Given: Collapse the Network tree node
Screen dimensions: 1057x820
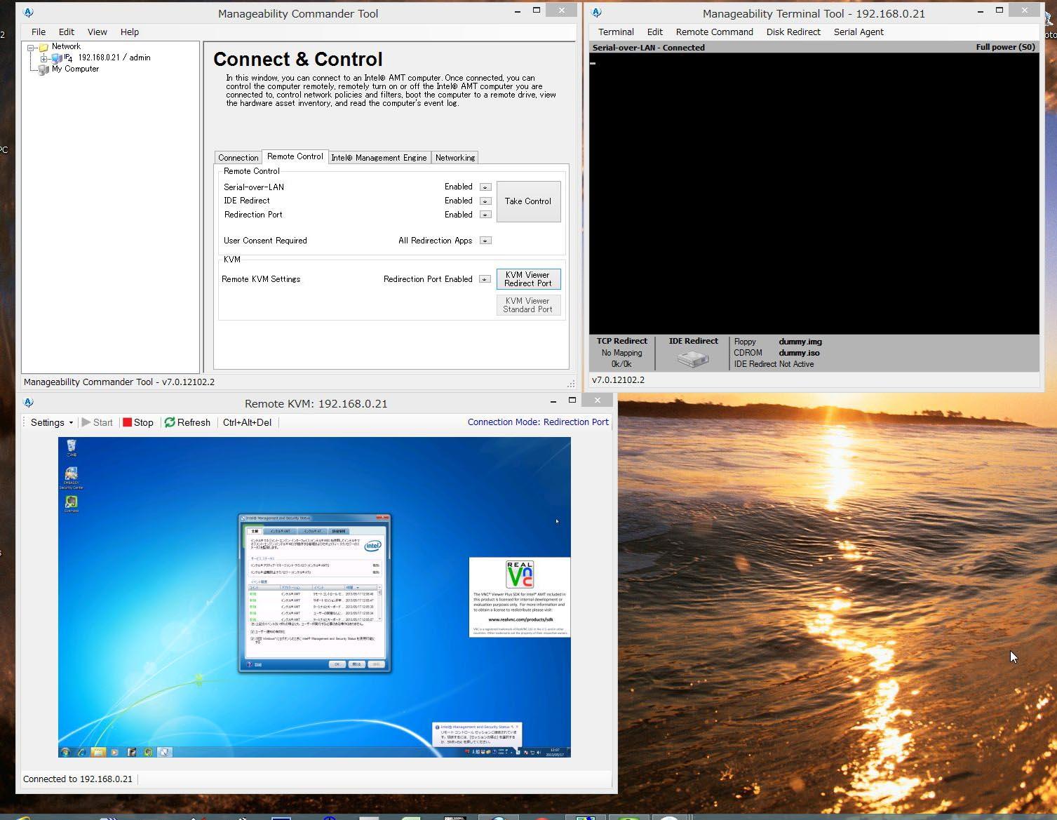Looking at the screenshot, I should (31, 48).
